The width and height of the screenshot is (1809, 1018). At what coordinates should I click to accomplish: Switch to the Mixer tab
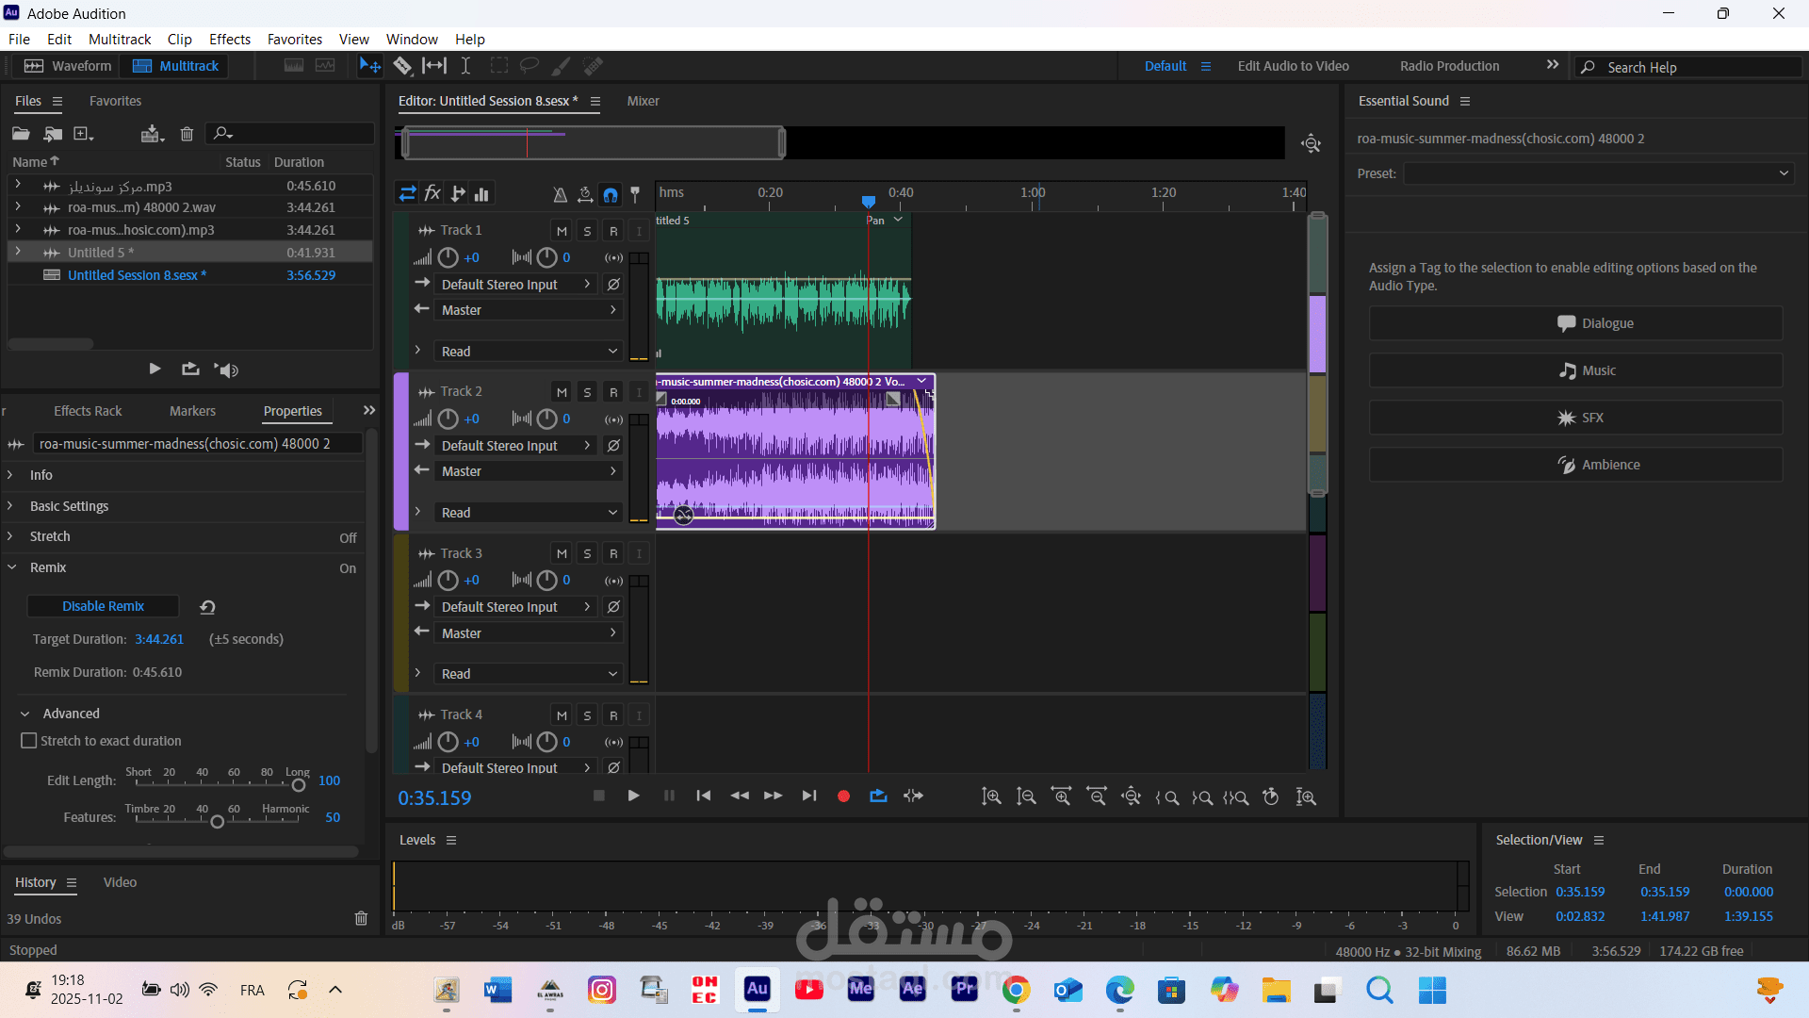644,101
